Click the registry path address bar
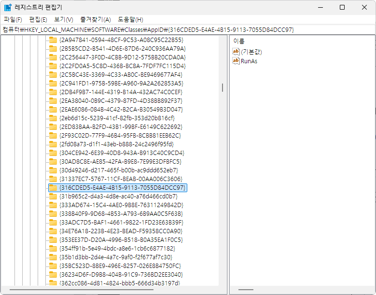The height and width of the screenshot is (295, 376). pos(187,30)
